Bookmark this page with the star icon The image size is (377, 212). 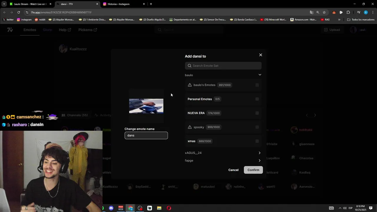tap(324, 12)
